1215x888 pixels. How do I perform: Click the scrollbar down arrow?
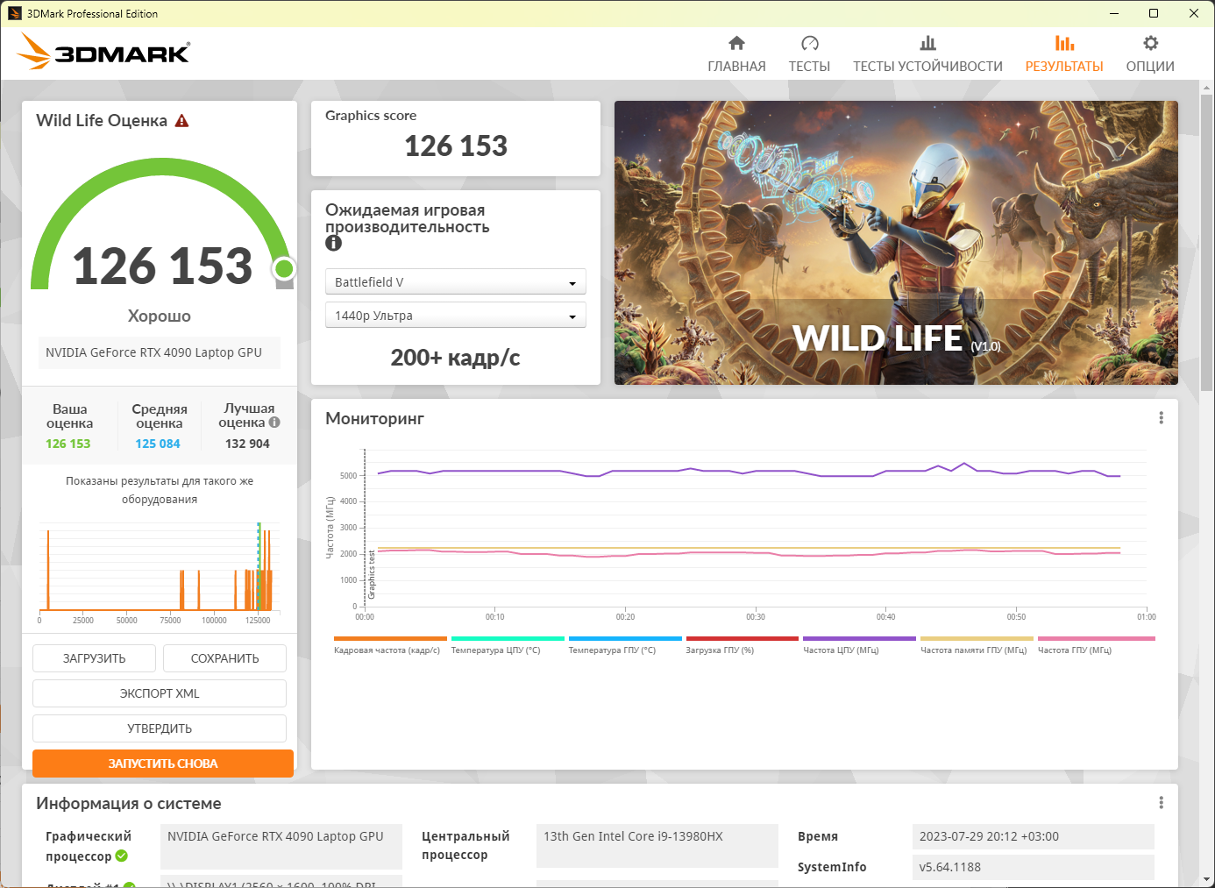(x=1207, y=879)
